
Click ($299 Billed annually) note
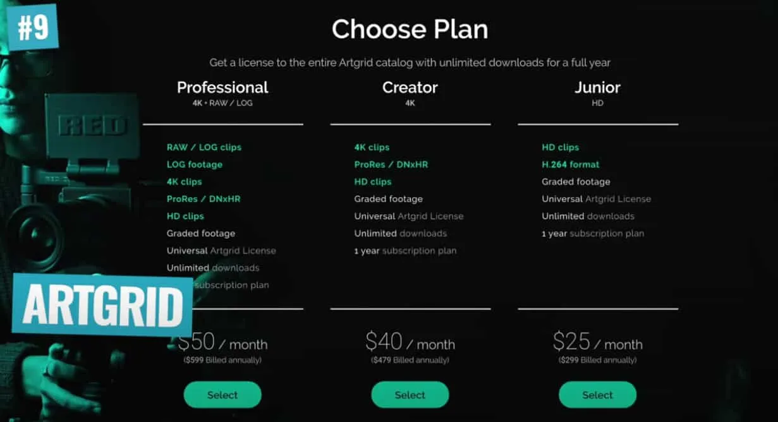tap(597, 360)
